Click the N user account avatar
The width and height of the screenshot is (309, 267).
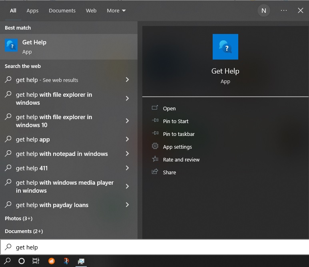pyautogui.click(x=264, y=11)
